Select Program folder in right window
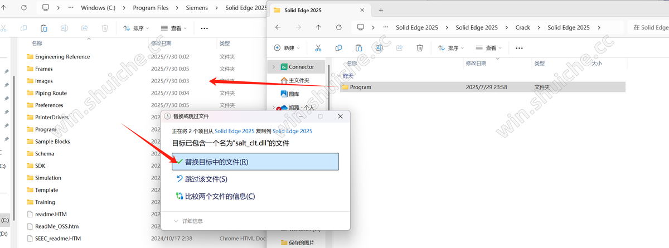Image resolution: width=669 pixels, height=248 pixels. pyautogui.click(x=482, y=87)
